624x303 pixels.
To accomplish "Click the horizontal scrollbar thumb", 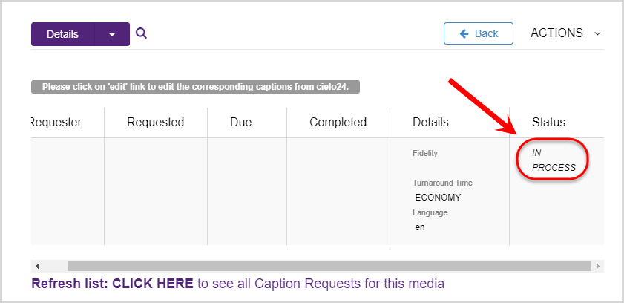I will pos(329,267).
